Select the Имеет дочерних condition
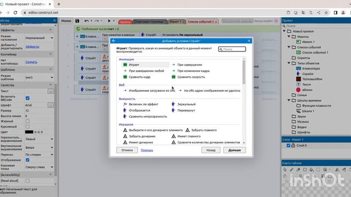This screenshot has width=351, height=197. (141, 142)
